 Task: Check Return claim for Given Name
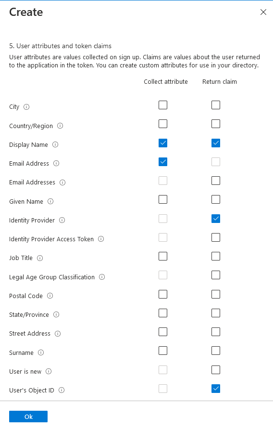pyautogui.click(x=216, y=199)
